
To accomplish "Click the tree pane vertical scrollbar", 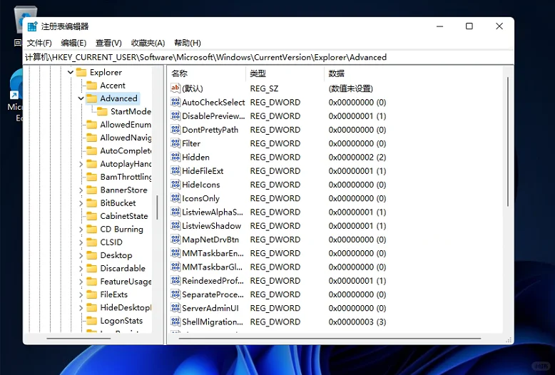I will coord(157,207).
